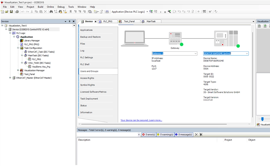Open the Task Deployment page

[98, 99]
